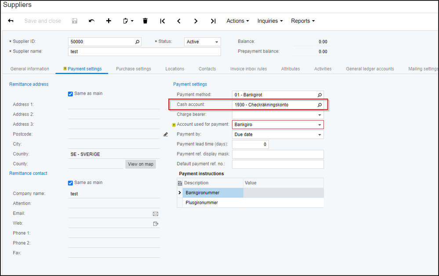The width and height of the screenshot is (439, 276).
Task: Uncheck Same as main under Remittance address
Action: coord(71,94)
